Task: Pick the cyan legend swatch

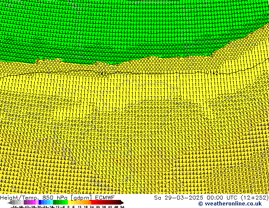Action: (51, 202)
